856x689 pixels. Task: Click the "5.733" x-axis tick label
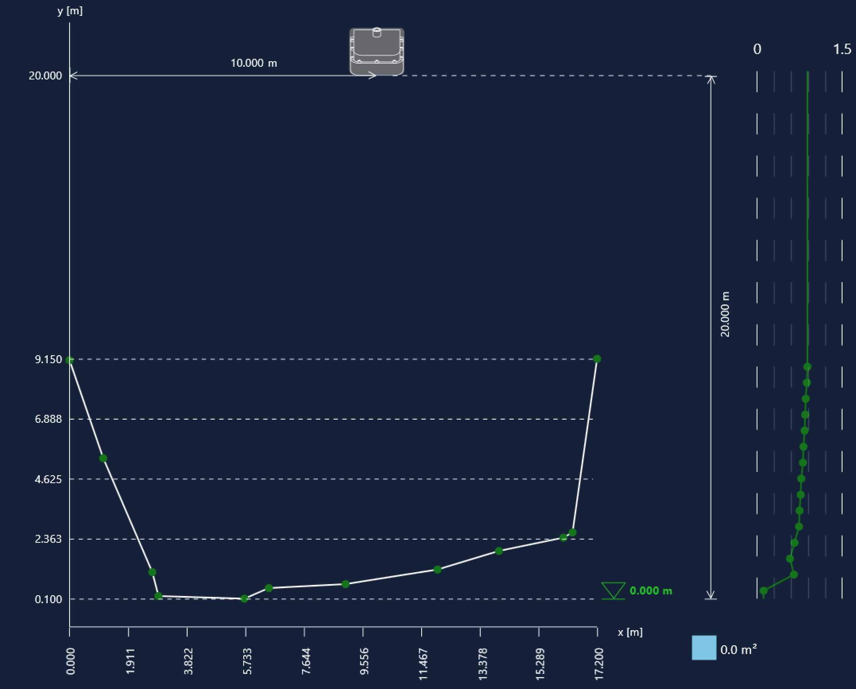pos(247,662)
